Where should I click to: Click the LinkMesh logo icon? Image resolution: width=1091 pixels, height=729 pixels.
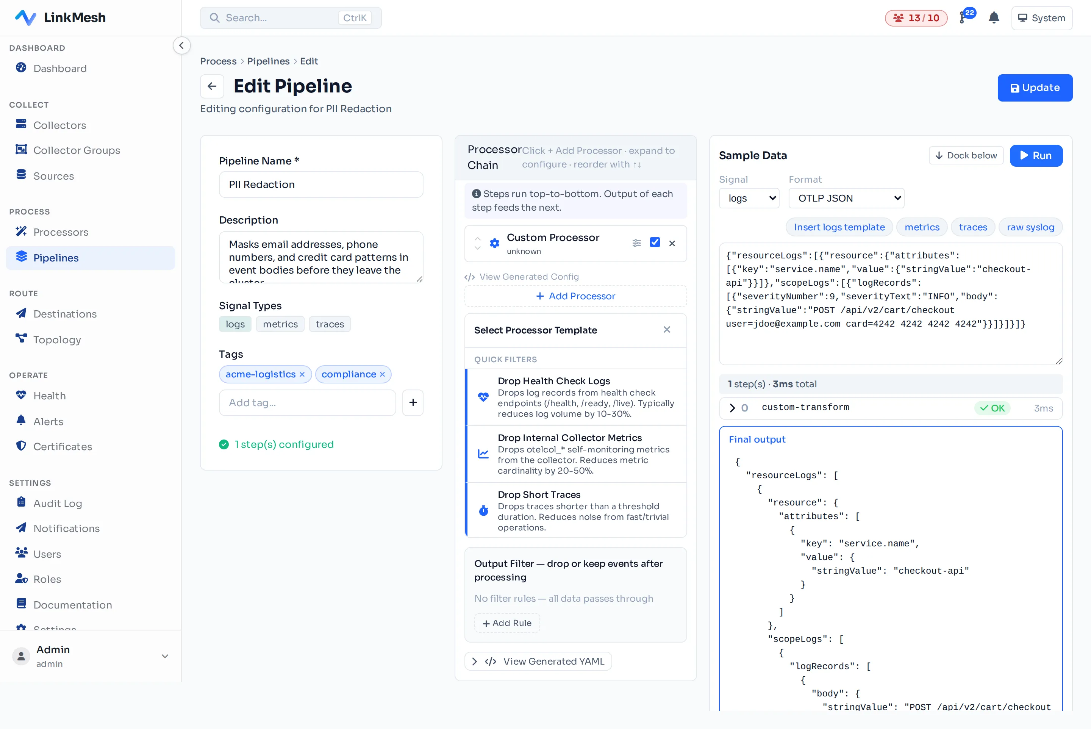pyautogui.click(x=25, y=18)
